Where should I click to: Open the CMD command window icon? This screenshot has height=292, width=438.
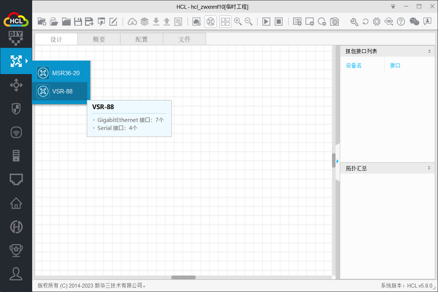(389, 21)
